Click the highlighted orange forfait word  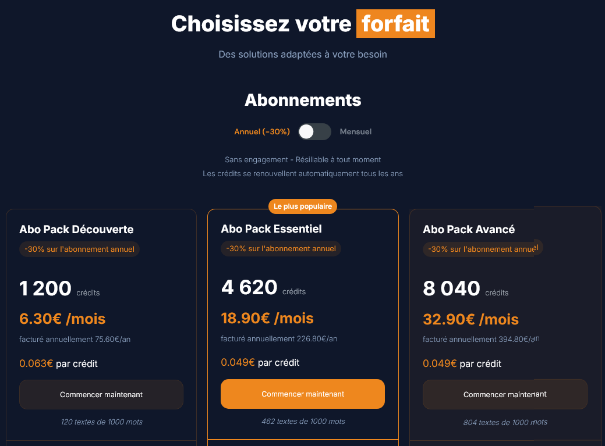click(395, 23)
